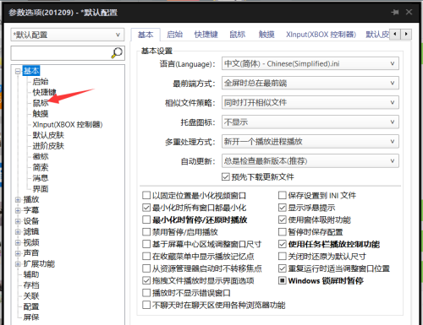Open the 托盘图标 dropdown

[310, 122]
